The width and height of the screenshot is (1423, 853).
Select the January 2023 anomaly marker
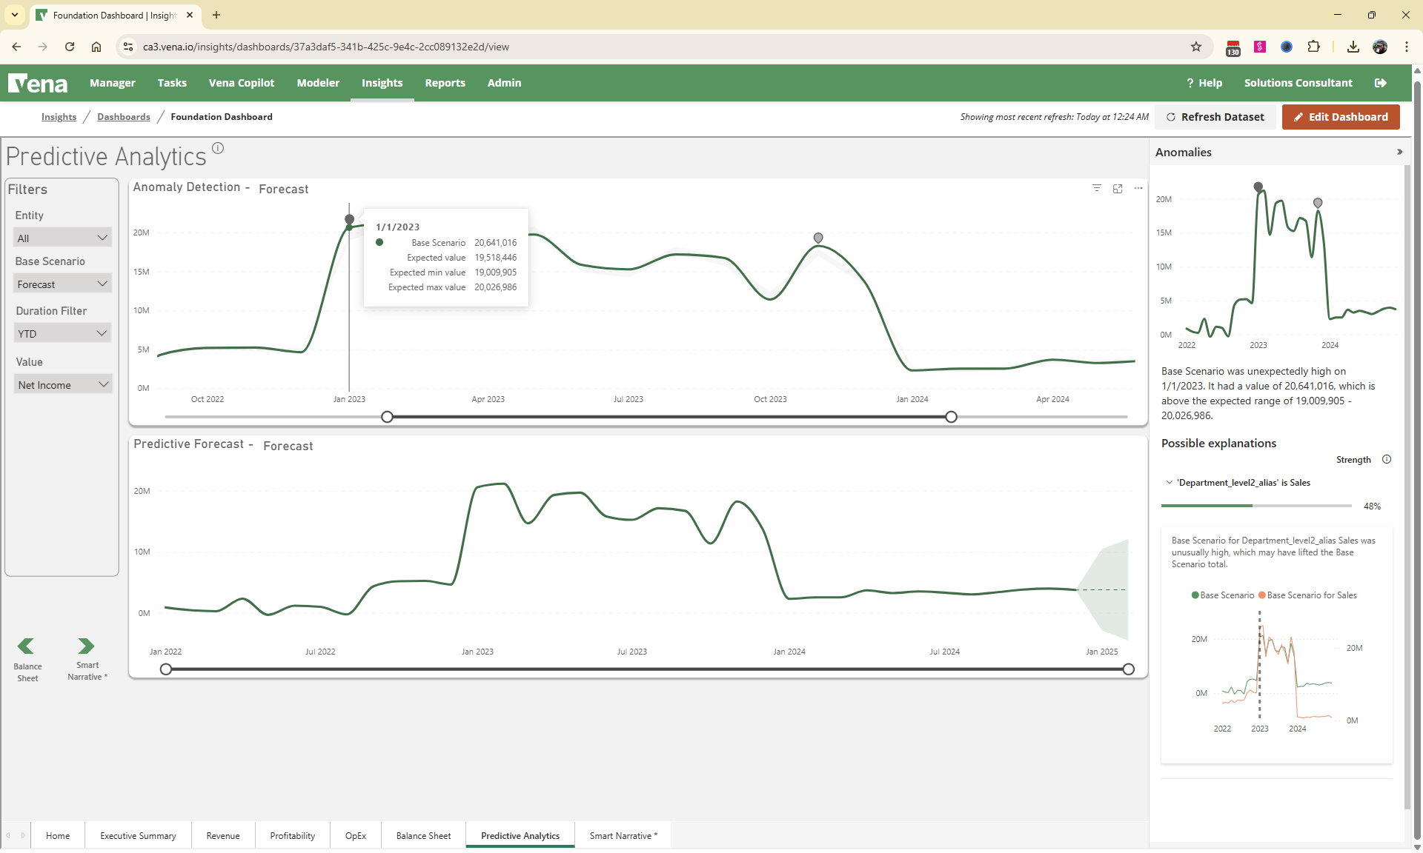point(350,219)
